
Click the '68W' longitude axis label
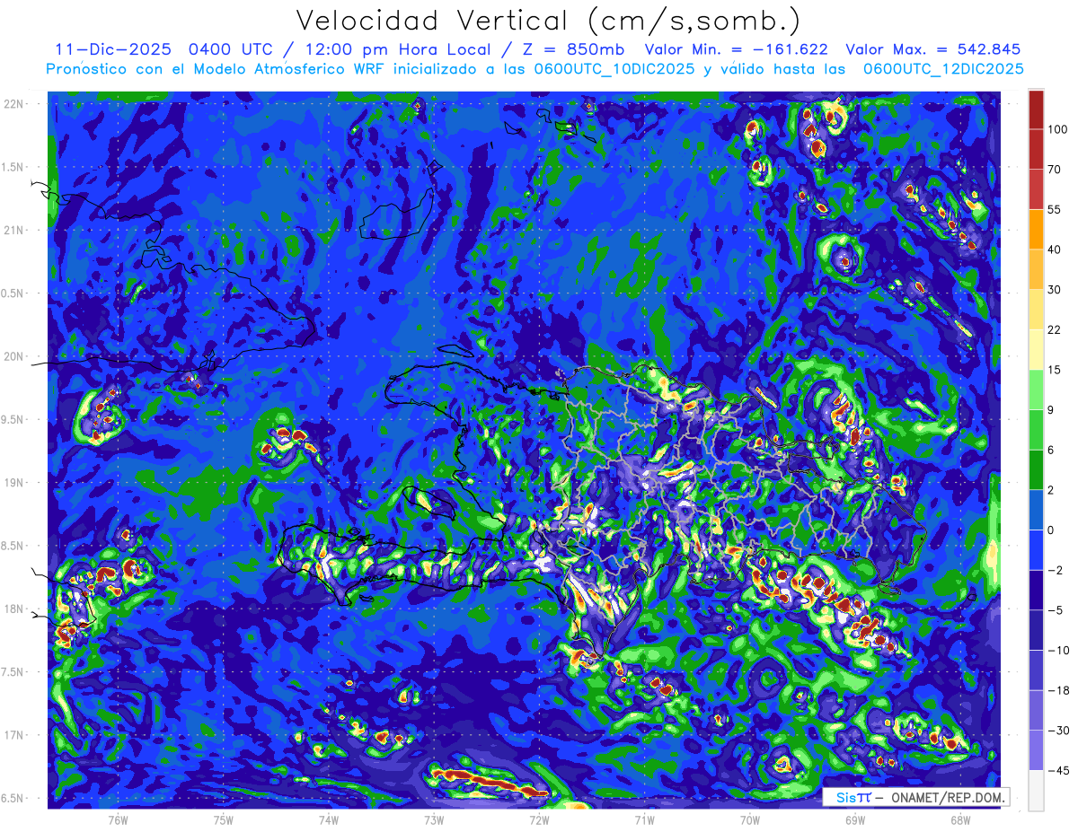coord(960,819)
